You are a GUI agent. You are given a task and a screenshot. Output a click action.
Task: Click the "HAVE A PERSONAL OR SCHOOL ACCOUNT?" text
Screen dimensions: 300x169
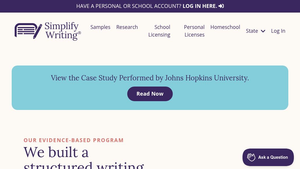coord(129,6)
